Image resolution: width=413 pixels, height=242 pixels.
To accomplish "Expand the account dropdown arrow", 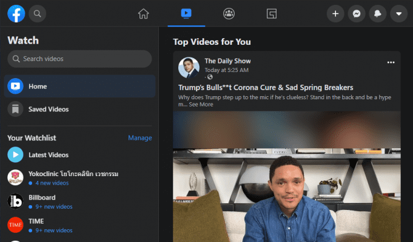I will point(399,13).
